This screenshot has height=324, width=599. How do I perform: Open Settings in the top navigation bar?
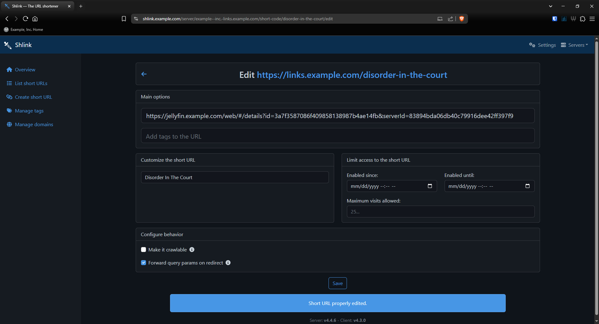tap(543, 45)
